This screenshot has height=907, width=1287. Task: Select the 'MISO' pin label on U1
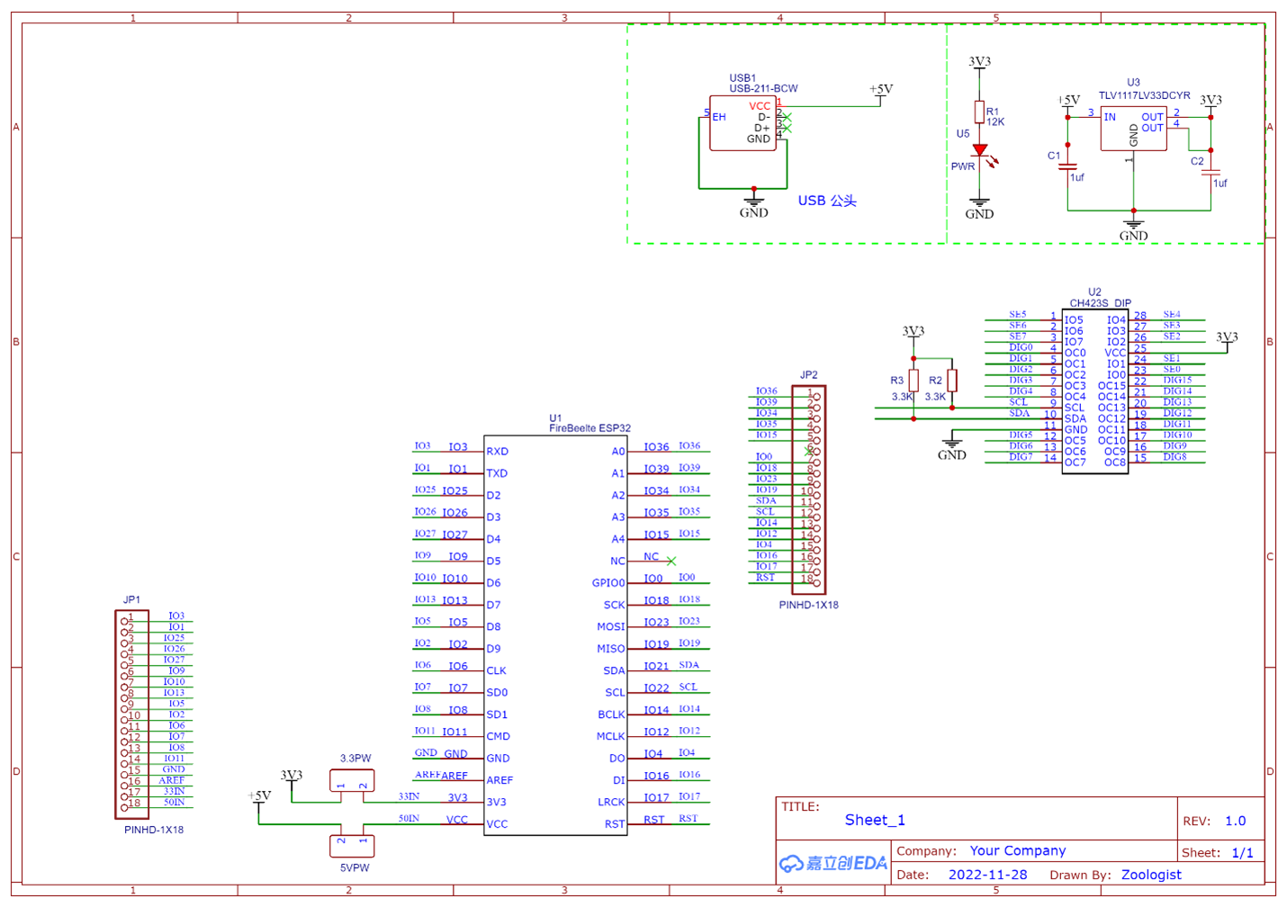(611, 649)
